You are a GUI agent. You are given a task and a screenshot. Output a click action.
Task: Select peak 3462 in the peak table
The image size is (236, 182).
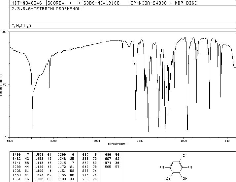point(17,159)
